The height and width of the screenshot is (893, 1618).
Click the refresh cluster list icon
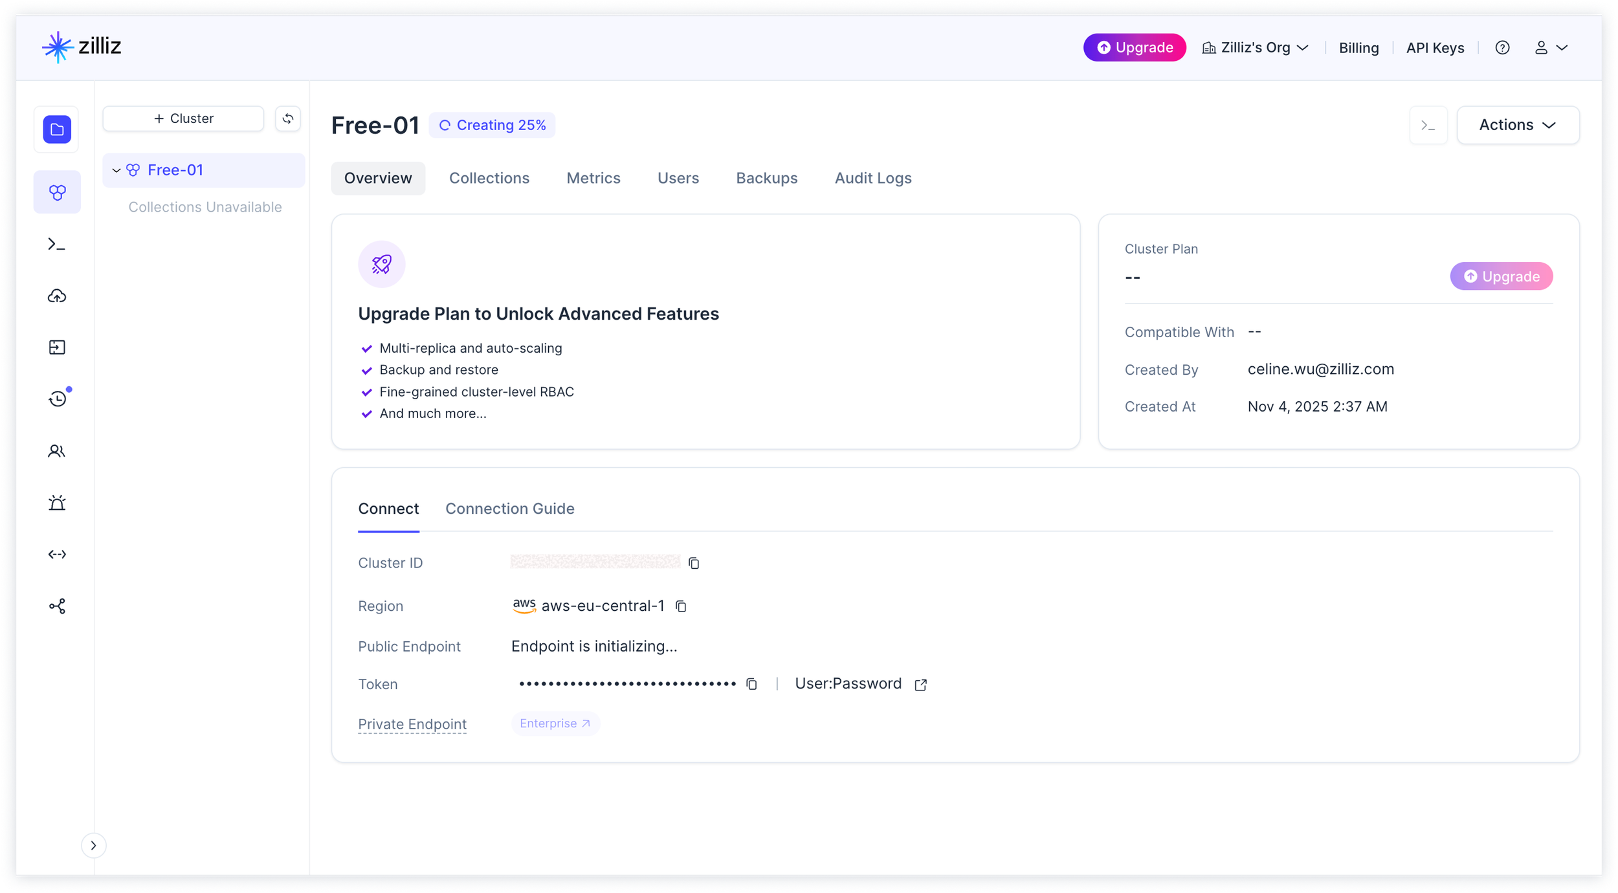(x=288, y=118)
